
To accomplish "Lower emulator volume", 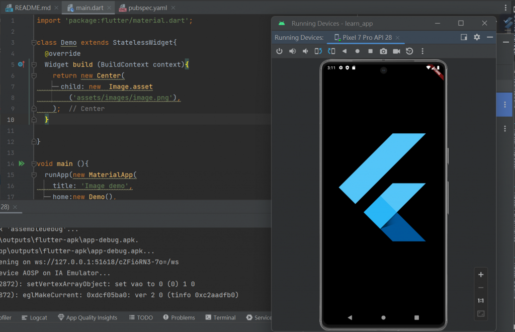I will [305, 51].
